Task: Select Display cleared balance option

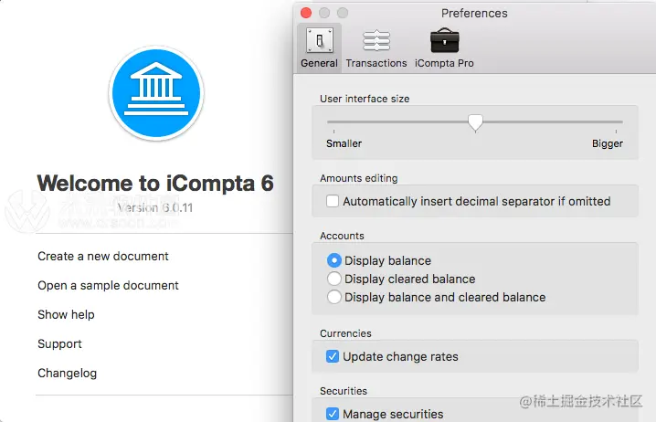Action: (x=333, y=279)
